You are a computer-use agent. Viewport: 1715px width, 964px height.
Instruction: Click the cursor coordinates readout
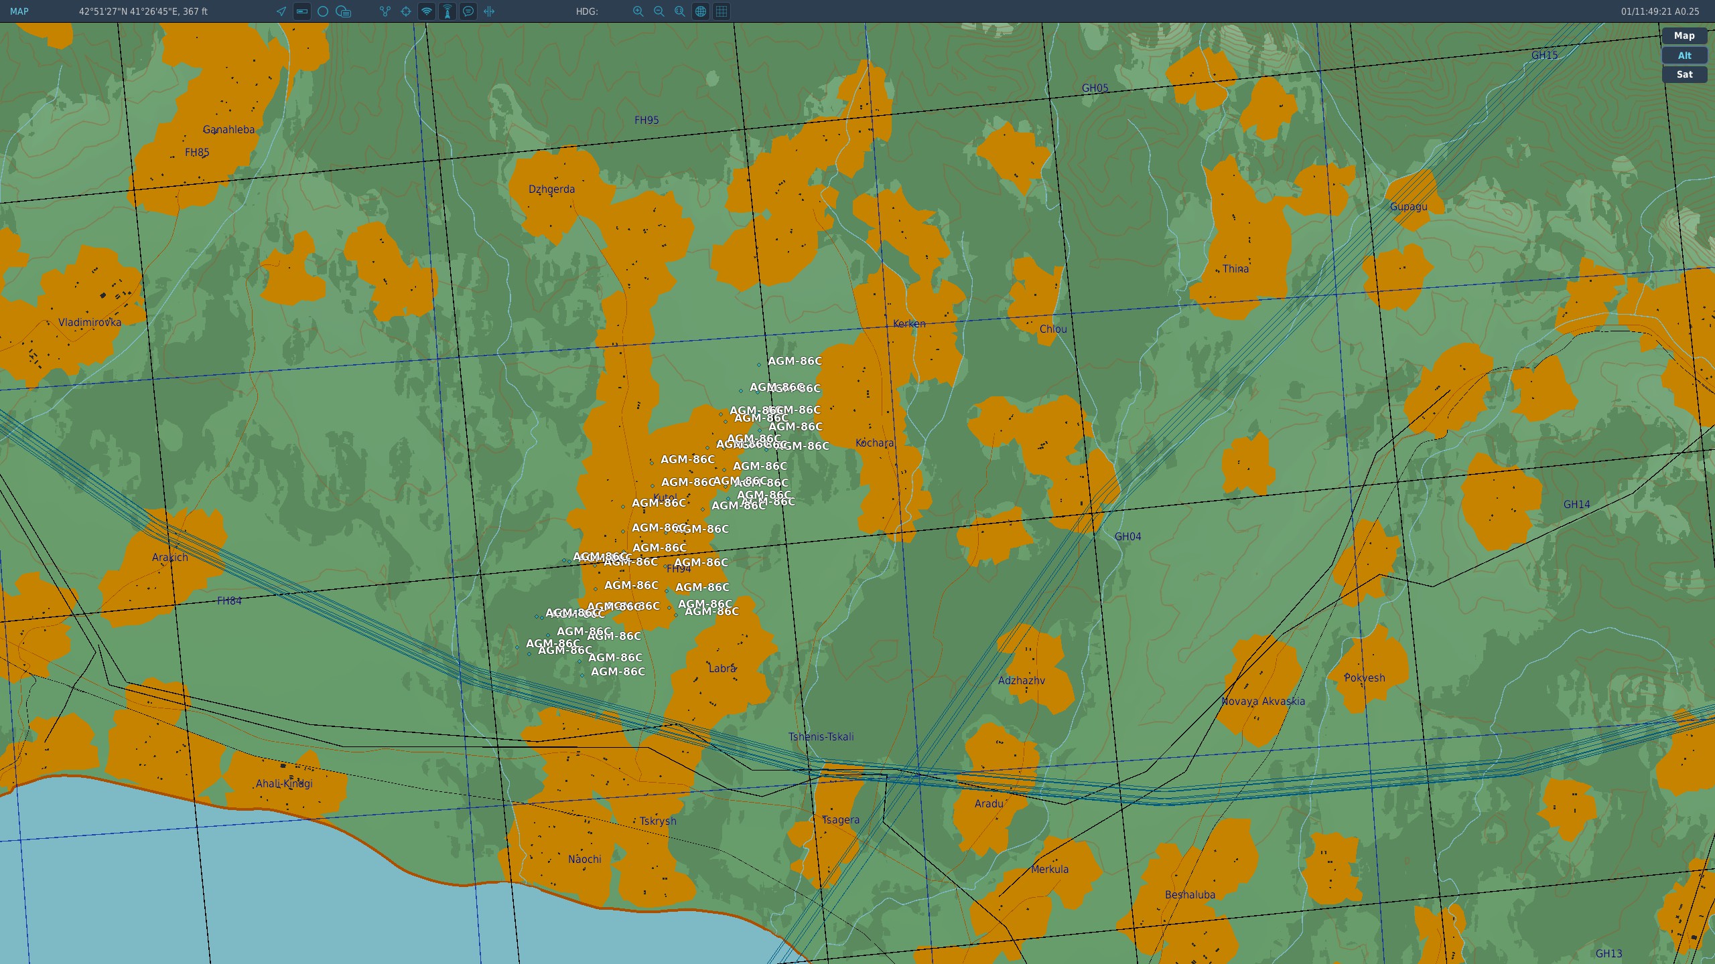point(143,11)
